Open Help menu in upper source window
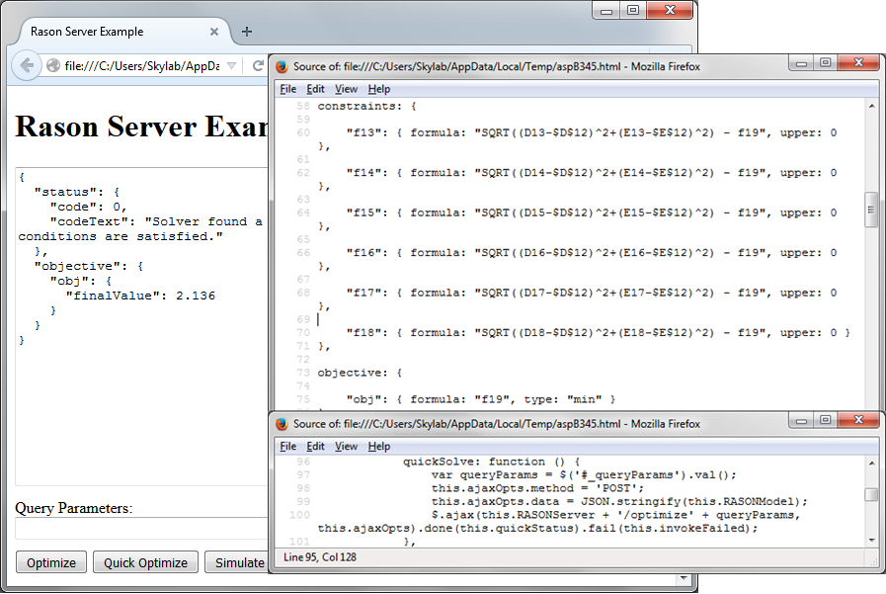The width and height of the screenshot is (886, 594). [x=378, y=89]
